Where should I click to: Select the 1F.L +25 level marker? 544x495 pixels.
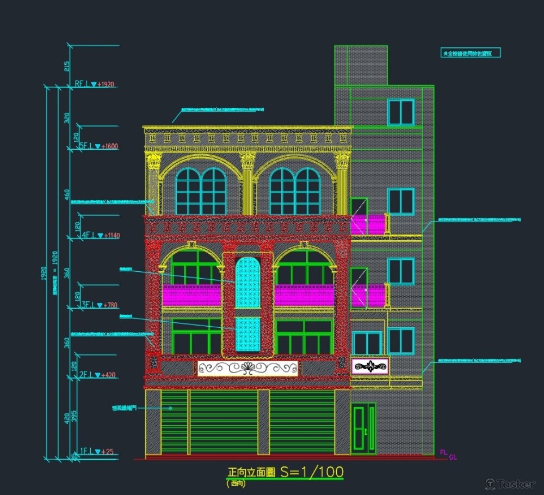pyautogui.click(x=97, y=451)
